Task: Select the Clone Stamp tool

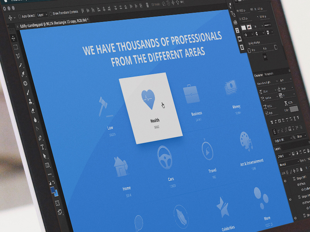Action: 31,101
